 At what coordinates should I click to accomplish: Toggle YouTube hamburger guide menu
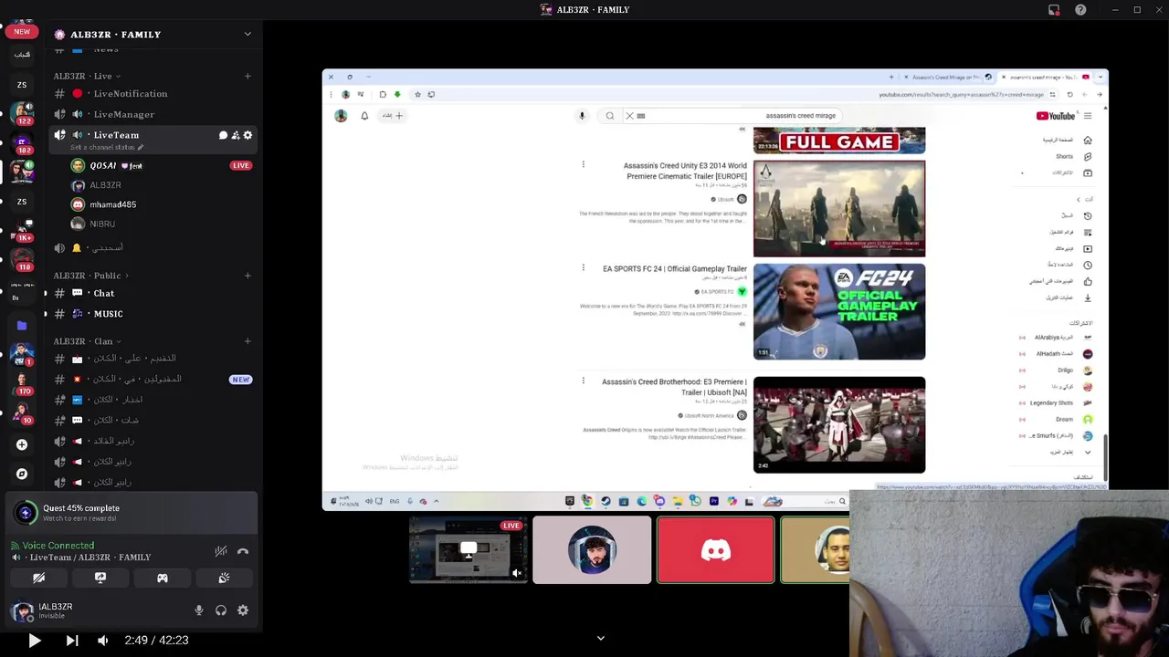coord(1088,116)
